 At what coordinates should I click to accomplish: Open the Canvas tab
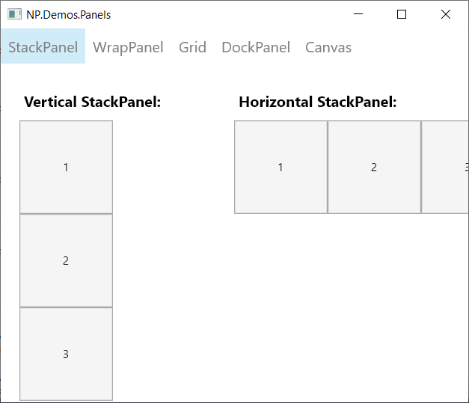(x=328, y=47)
